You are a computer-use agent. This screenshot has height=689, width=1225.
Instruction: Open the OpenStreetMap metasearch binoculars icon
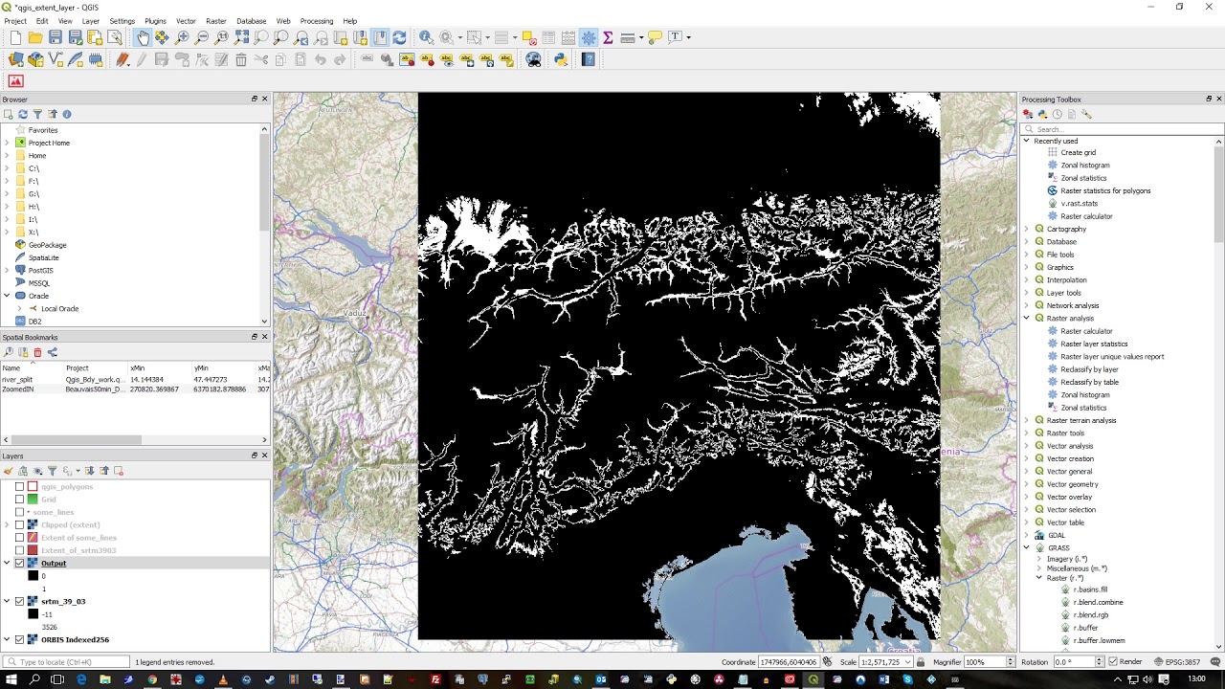[x=534, y=59]
